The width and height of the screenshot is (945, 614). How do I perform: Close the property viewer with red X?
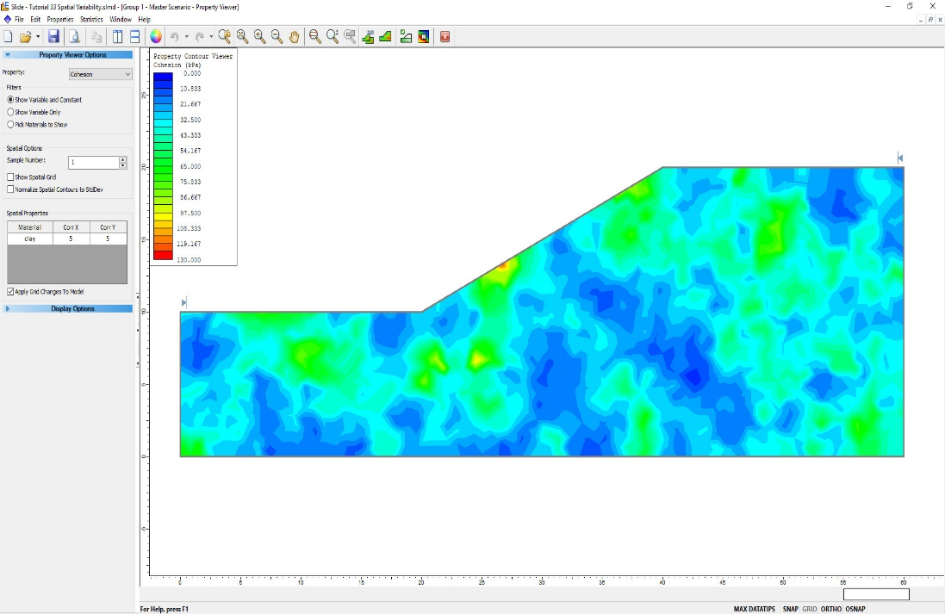[x=445, y=37]
